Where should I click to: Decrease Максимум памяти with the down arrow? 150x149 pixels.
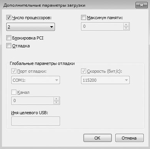pos(126,28)
